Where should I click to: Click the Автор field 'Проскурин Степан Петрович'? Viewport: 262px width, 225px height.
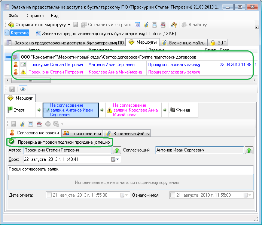pos(67,150)
